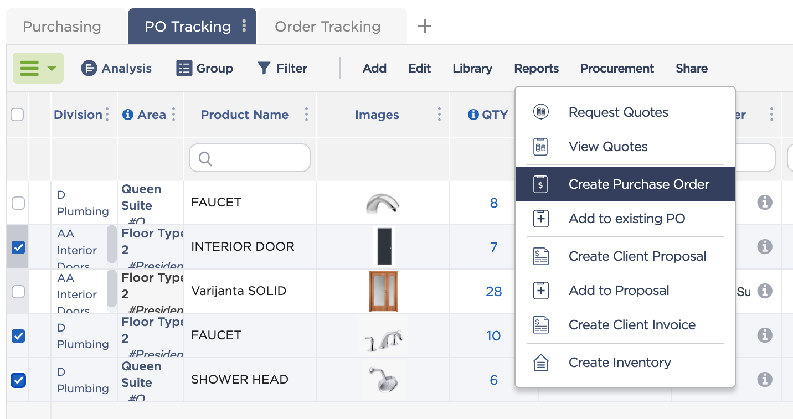Click info icon in SHOWER HEAD row

[764, 379]
